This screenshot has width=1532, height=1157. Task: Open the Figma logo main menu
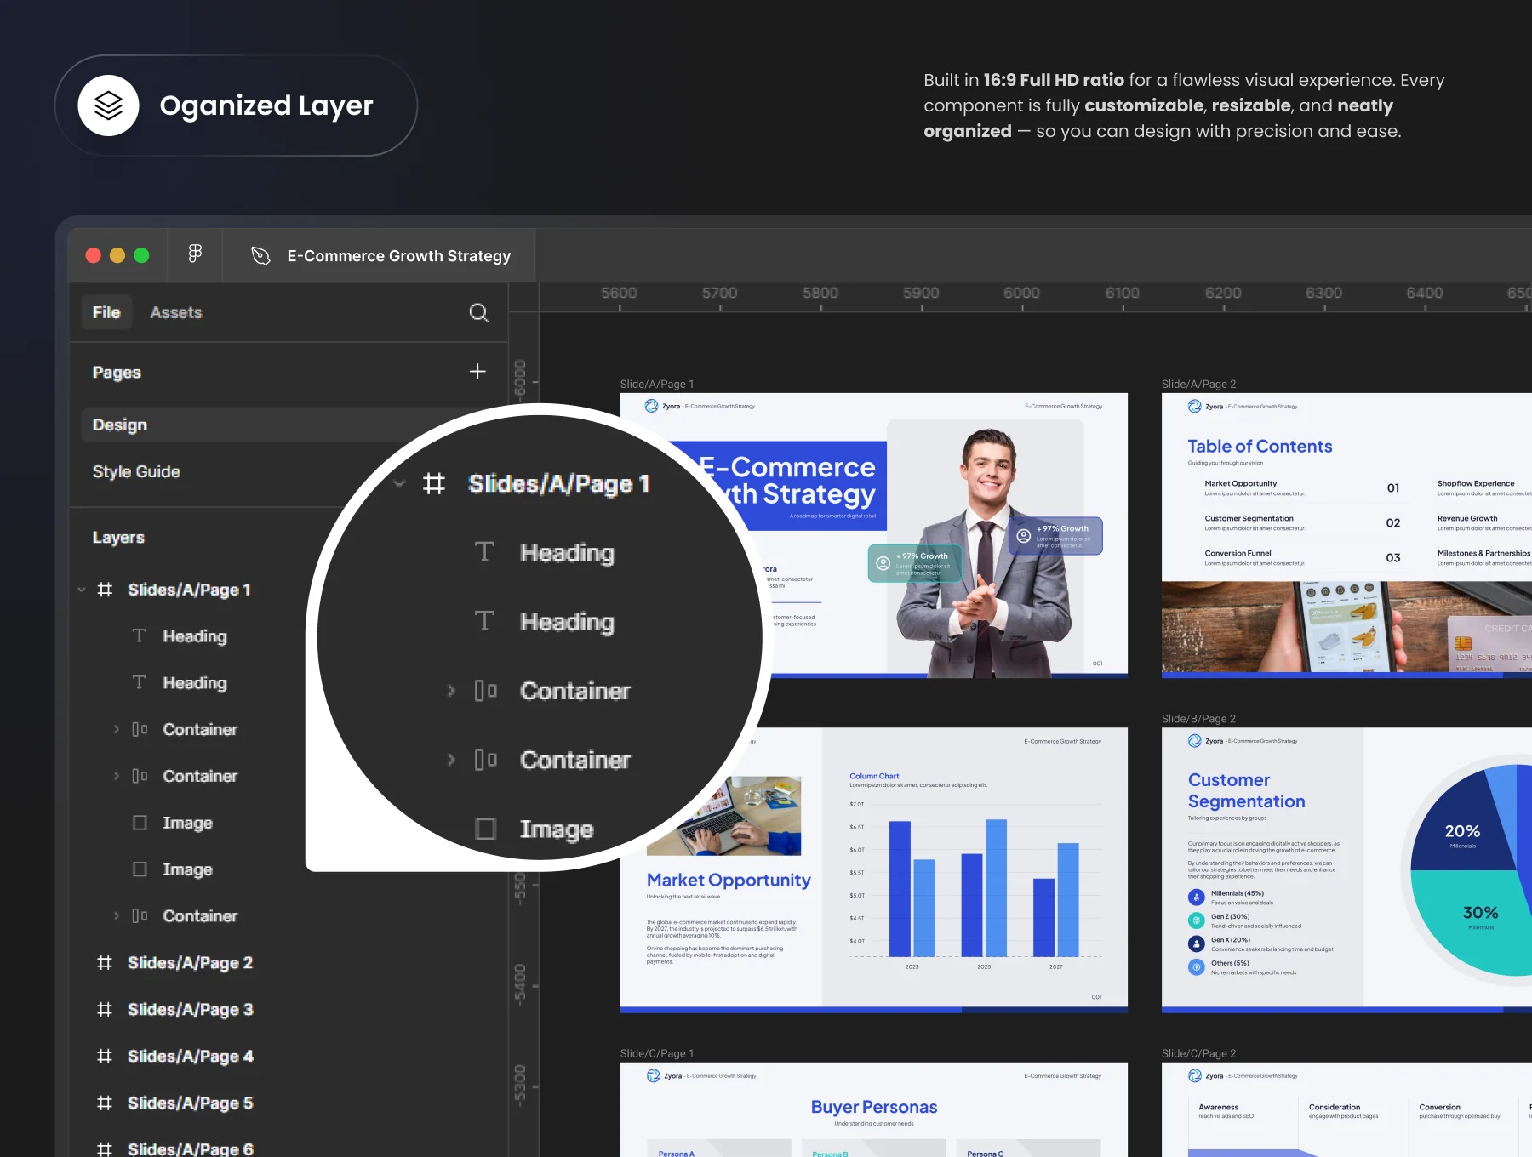[195, 254]
